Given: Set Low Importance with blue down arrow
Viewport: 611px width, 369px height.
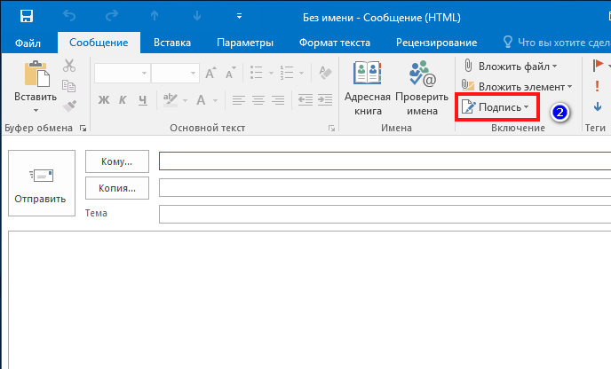Looking at the screenshot, I should point(597,106).
